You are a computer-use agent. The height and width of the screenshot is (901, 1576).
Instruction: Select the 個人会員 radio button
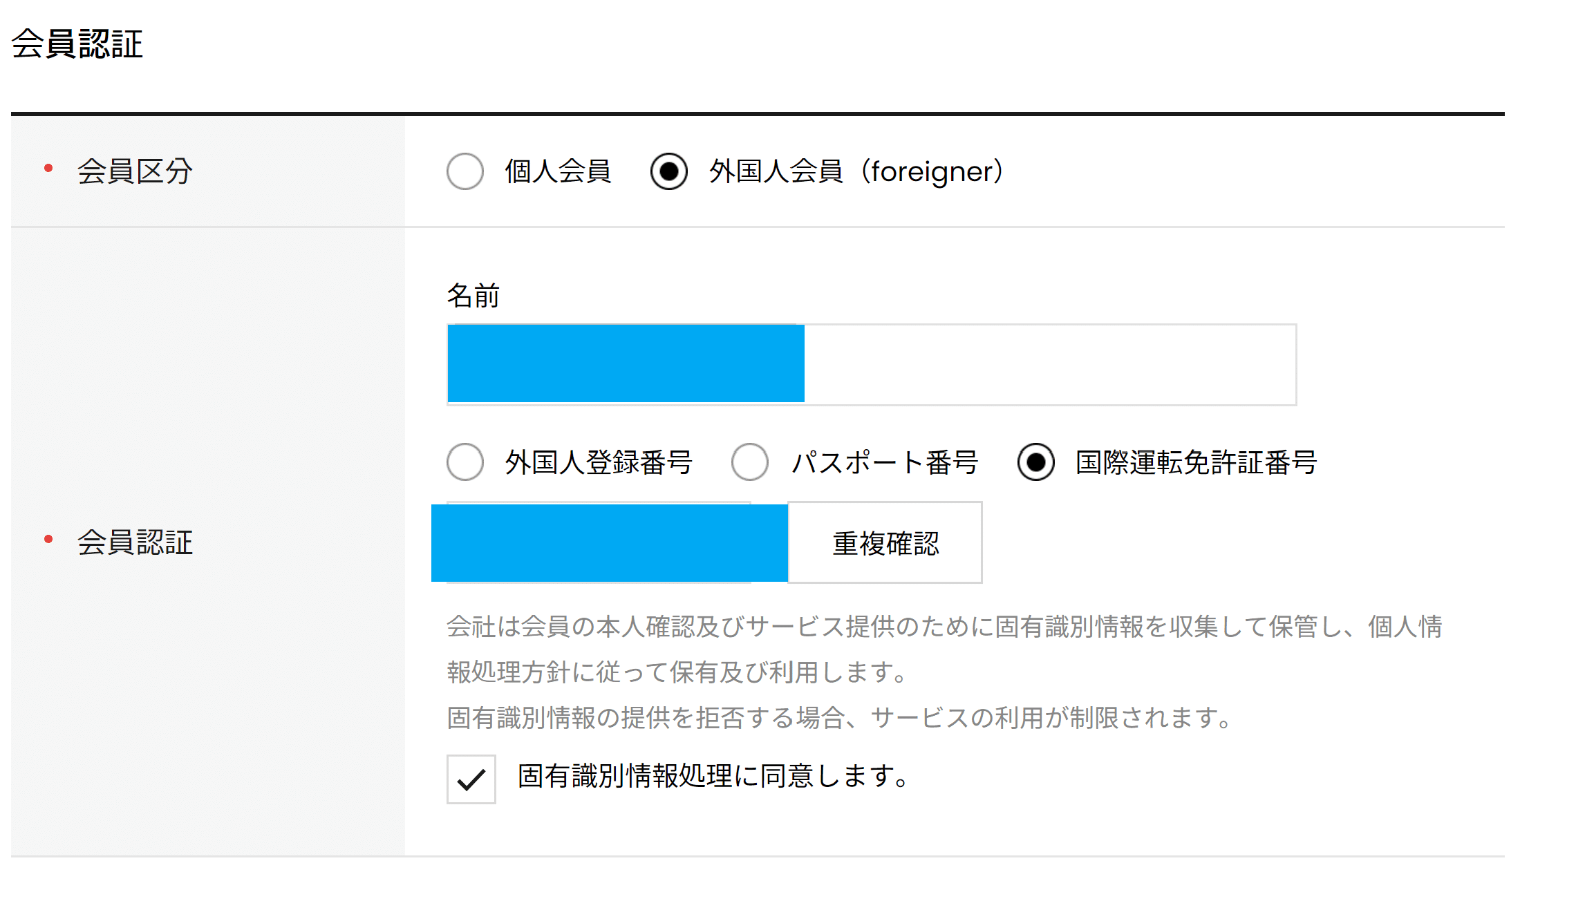465,171
